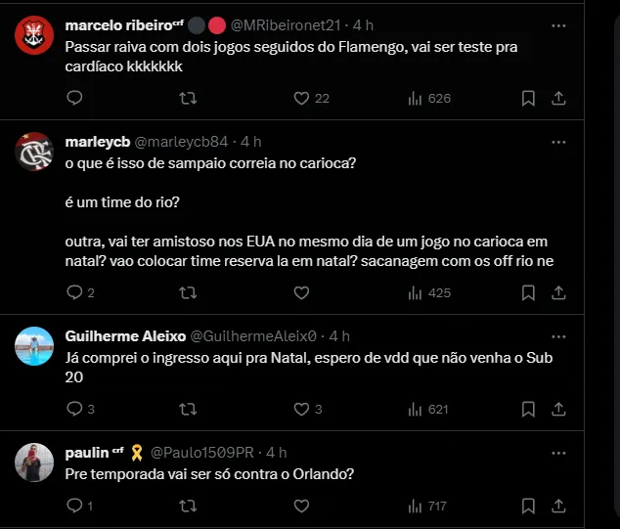620x529 pixels.
Task: Open more options on Guilherme Aleixo's tweet
Action: pos(558,335)
